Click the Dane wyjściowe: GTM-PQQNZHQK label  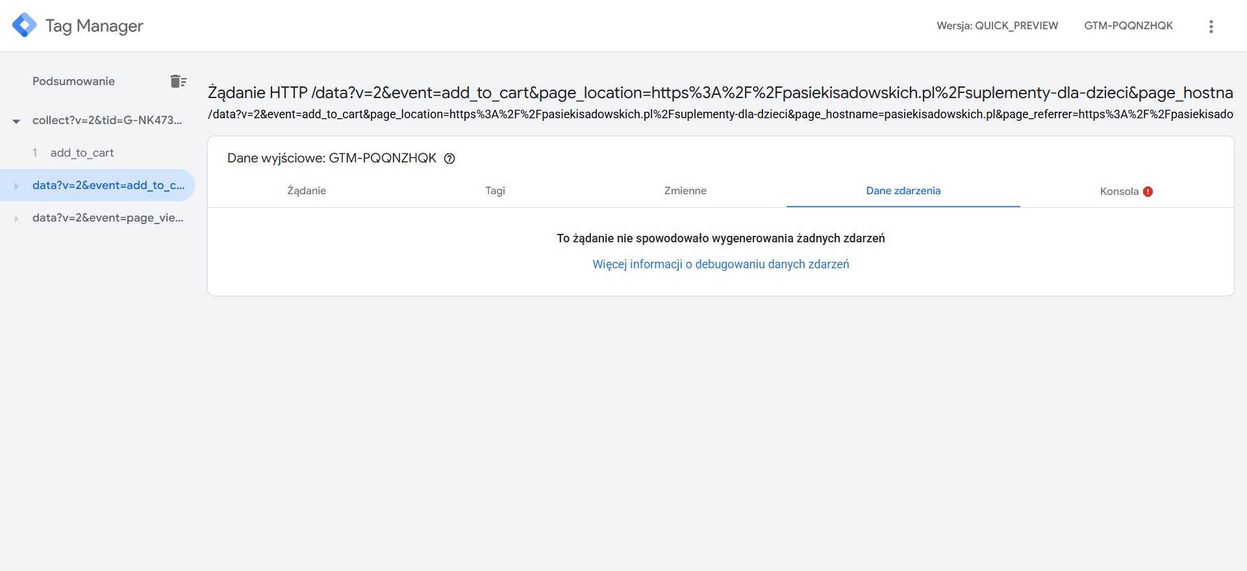tap(332, 158)
